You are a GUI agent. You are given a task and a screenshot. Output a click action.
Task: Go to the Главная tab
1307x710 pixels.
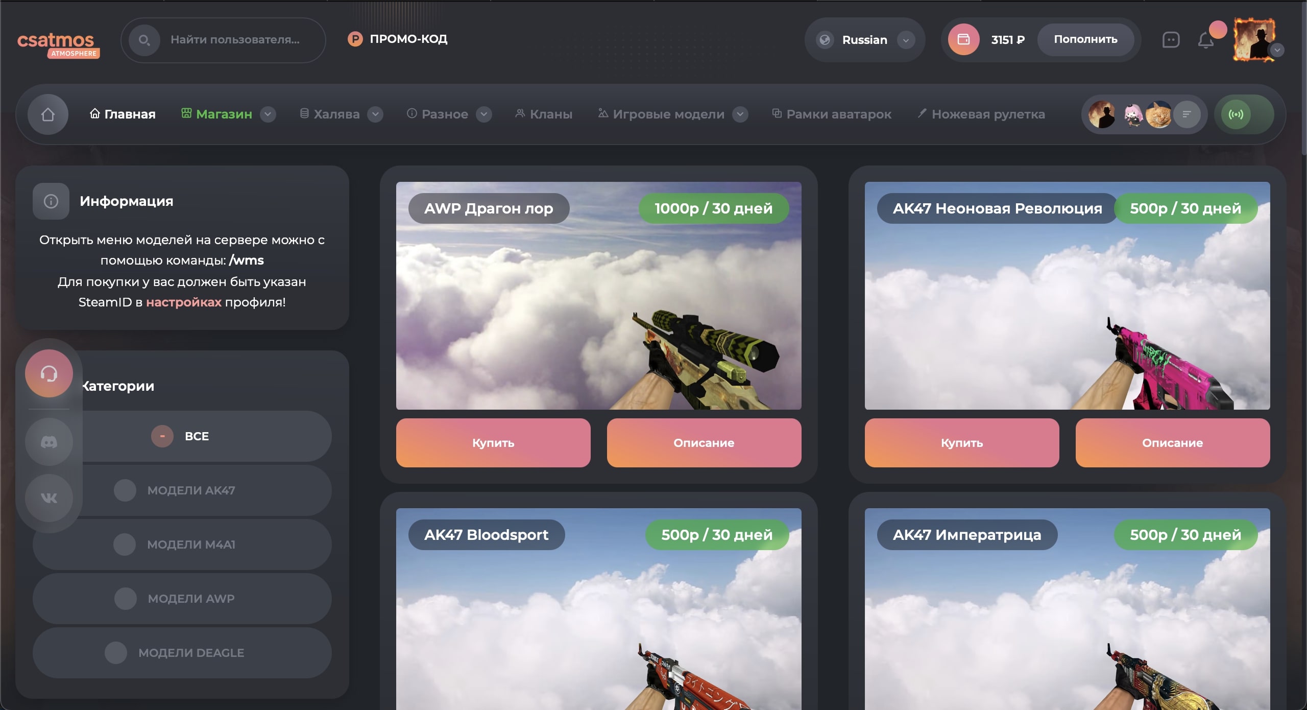coord(123,114)
